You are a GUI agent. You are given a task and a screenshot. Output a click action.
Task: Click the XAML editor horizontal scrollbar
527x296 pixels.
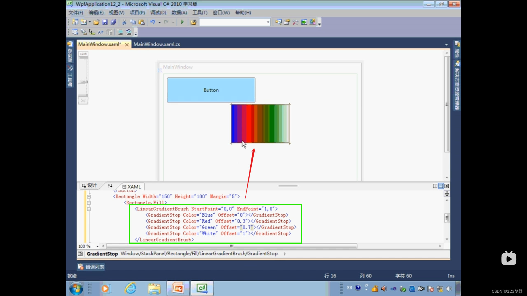[x=232, y=246]
